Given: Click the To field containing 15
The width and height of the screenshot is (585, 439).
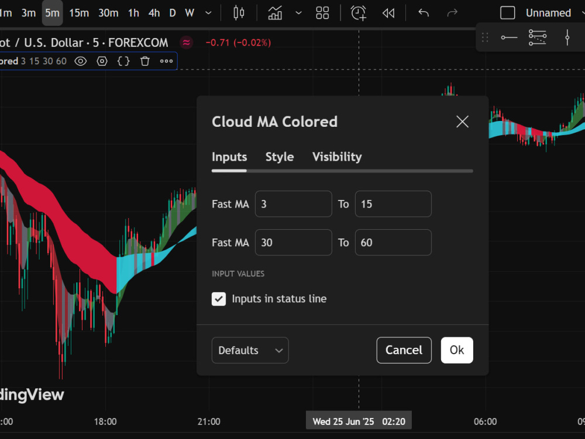Looking at the screenshot, I should click(393, 204).
